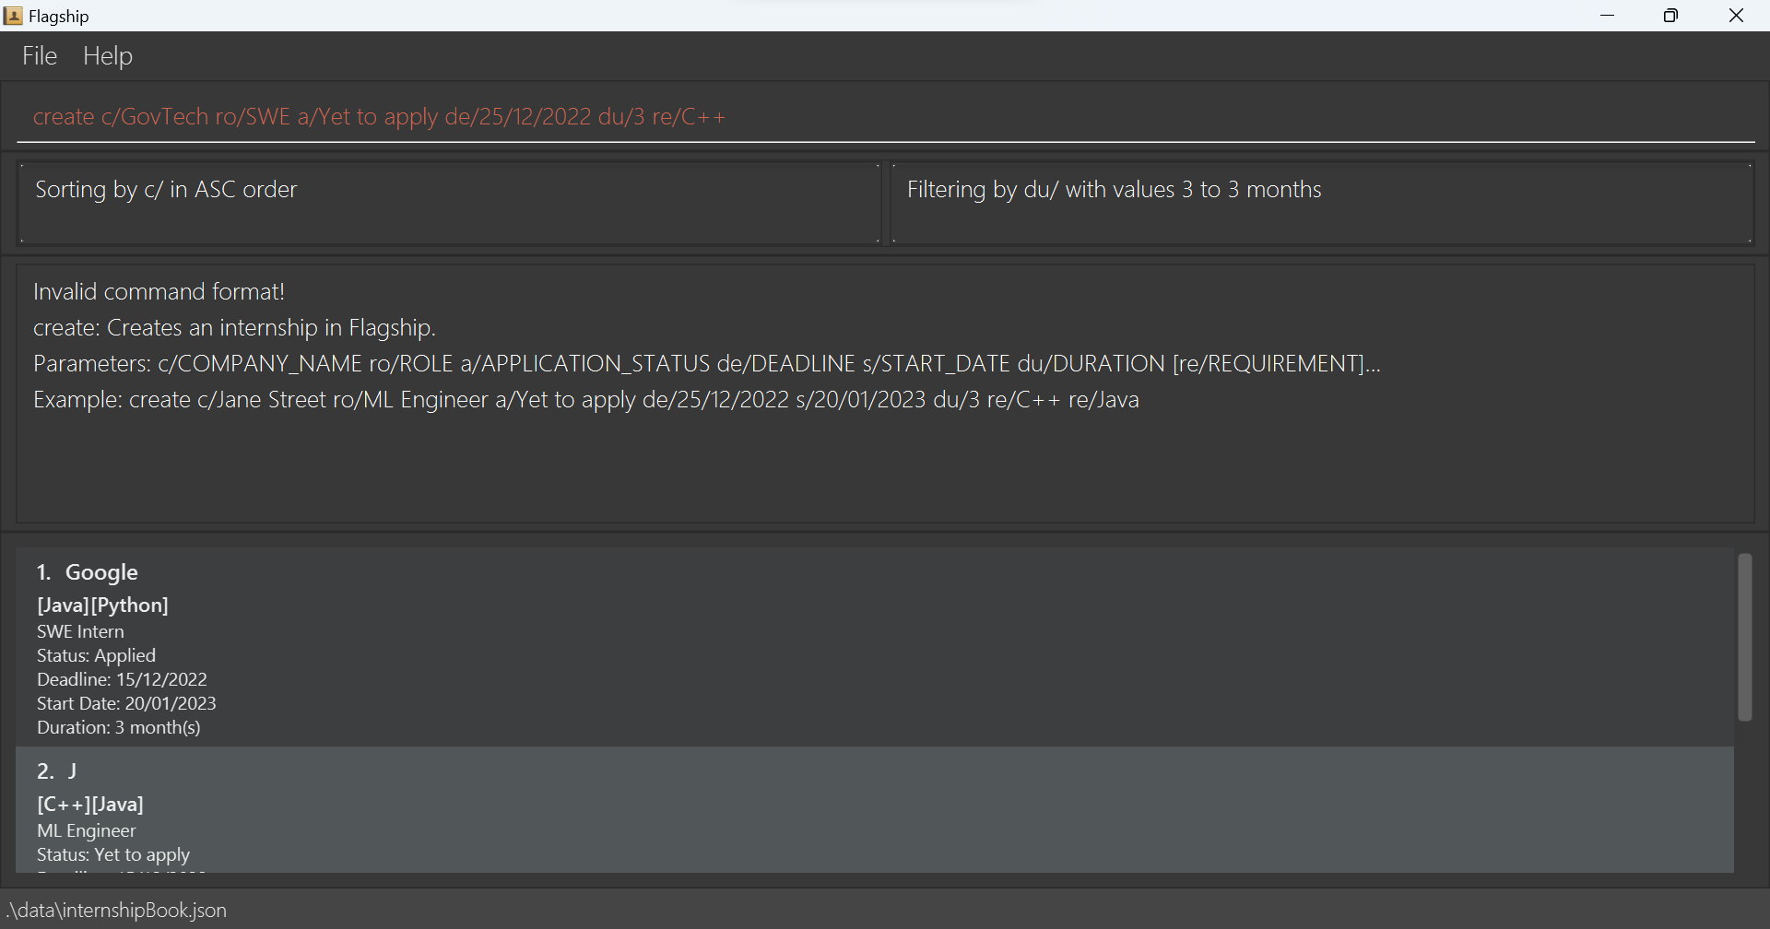Click 'ML Engineer' role text
This screenshot has width=1770, height=929.
(x=87, y=830)
